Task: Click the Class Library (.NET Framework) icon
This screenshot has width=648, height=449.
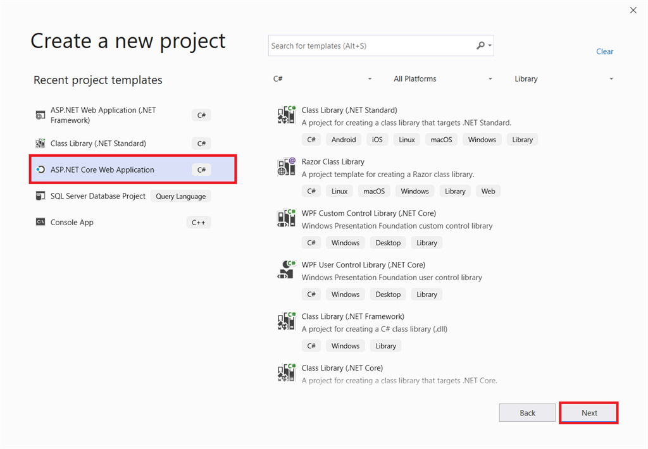Action: (286, 321)
